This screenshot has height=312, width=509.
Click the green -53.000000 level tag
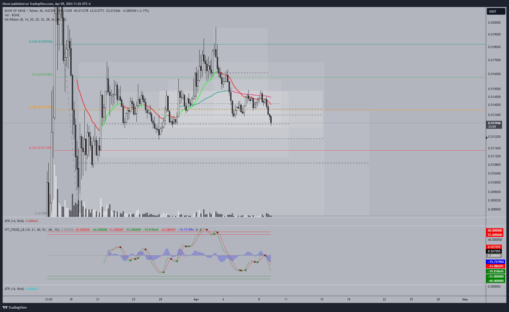tap(496, 277)
